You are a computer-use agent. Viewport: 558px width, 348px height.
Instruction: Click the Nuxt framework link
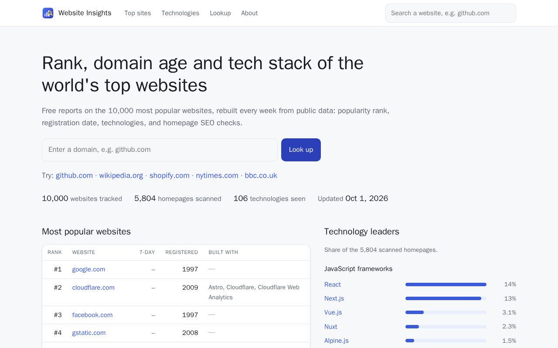331,327
